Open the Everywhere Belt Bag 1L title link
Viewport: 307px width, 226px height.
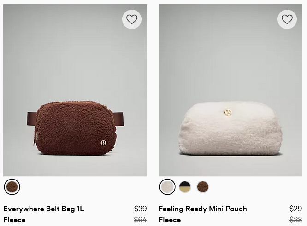pyautogui.click(x=44, y=209)
